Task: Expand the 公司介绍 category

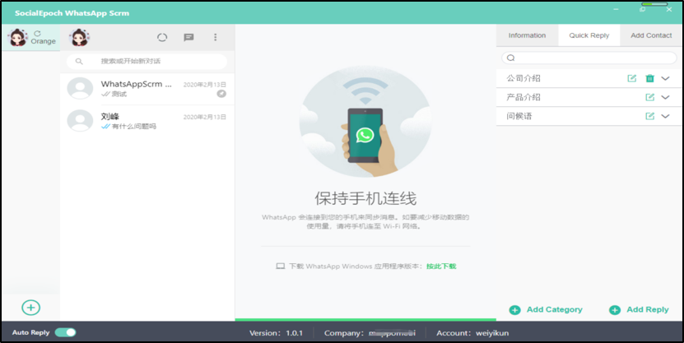Action: coord(665,78)
